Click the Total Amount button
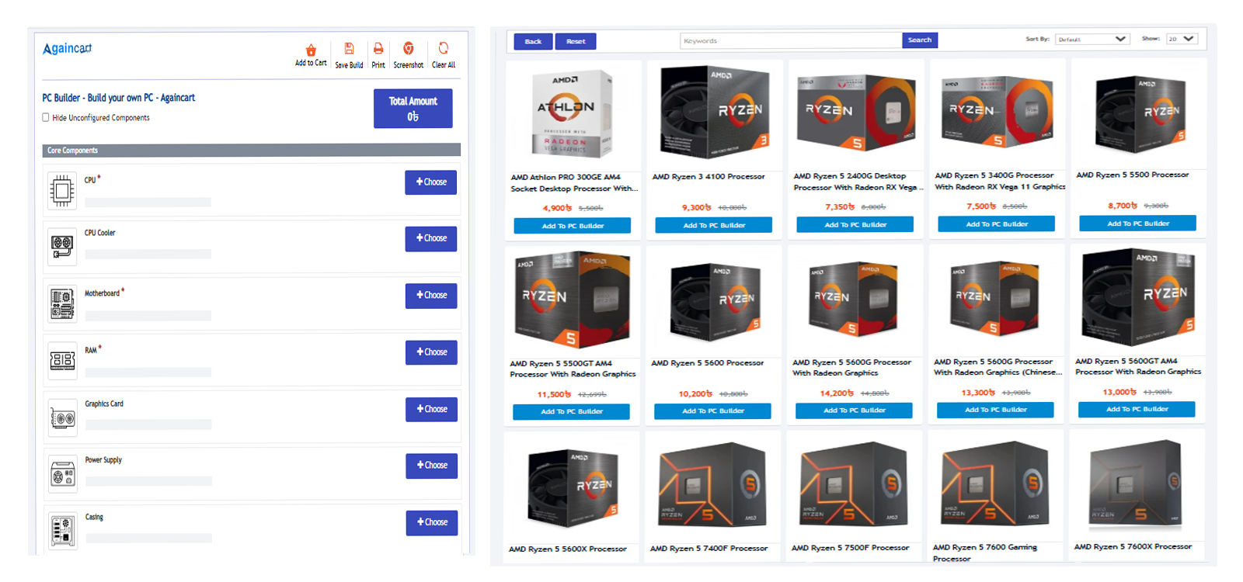This screenshot has height=582, width=1243. point(413,109)
